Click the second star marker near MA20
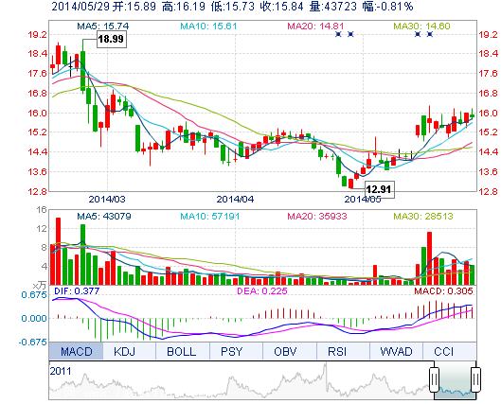This screenshot has width=501, height=404. [350, 34]
